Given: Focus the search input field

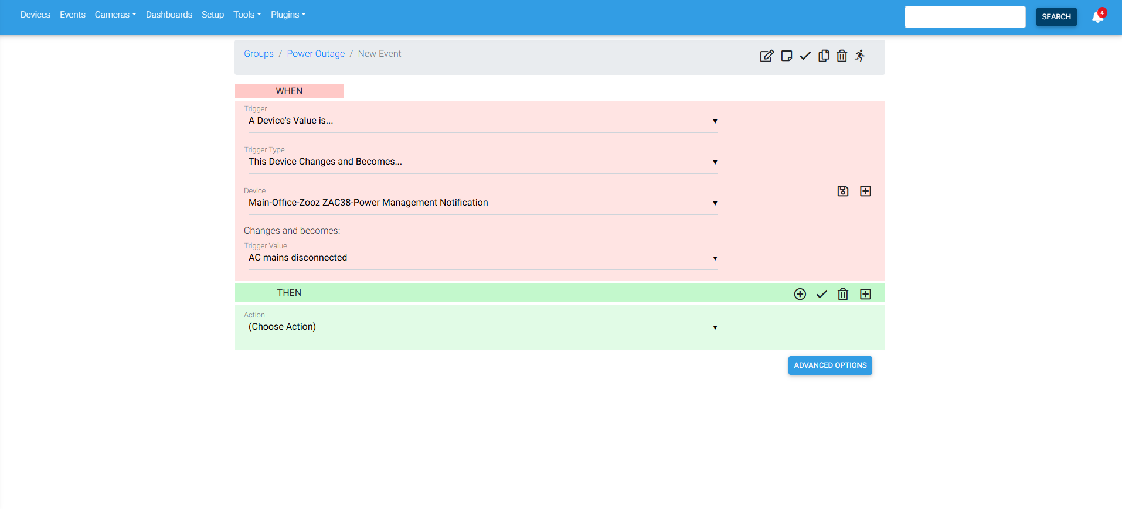Looking at the screenshot, I should (x=965, y=17).
